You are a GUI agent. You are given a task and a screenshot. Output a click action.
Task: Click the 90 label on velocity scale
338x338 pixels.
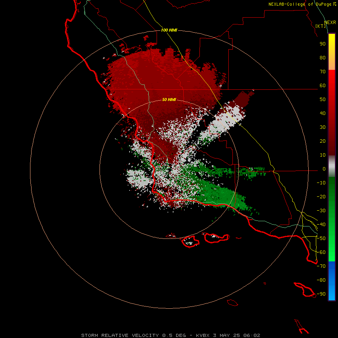coord(323,44)
